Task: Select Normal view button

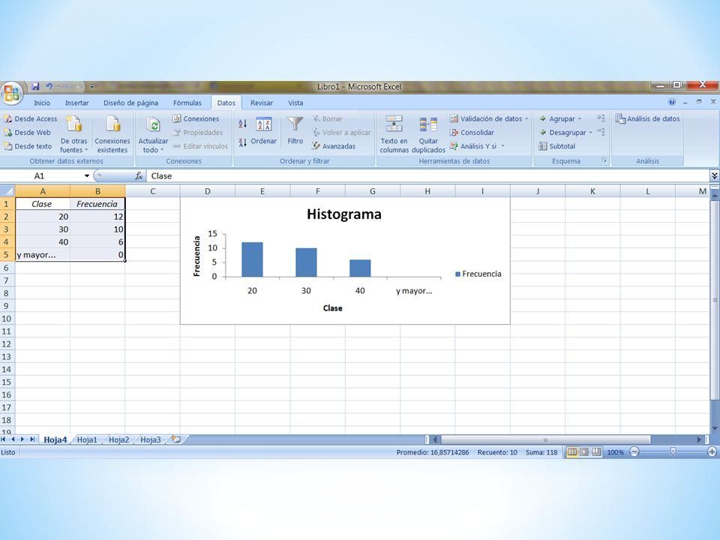Action: (572, 451)
